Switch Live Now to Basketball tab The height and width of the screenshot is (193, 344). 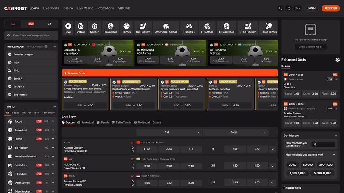pos(86,122)
